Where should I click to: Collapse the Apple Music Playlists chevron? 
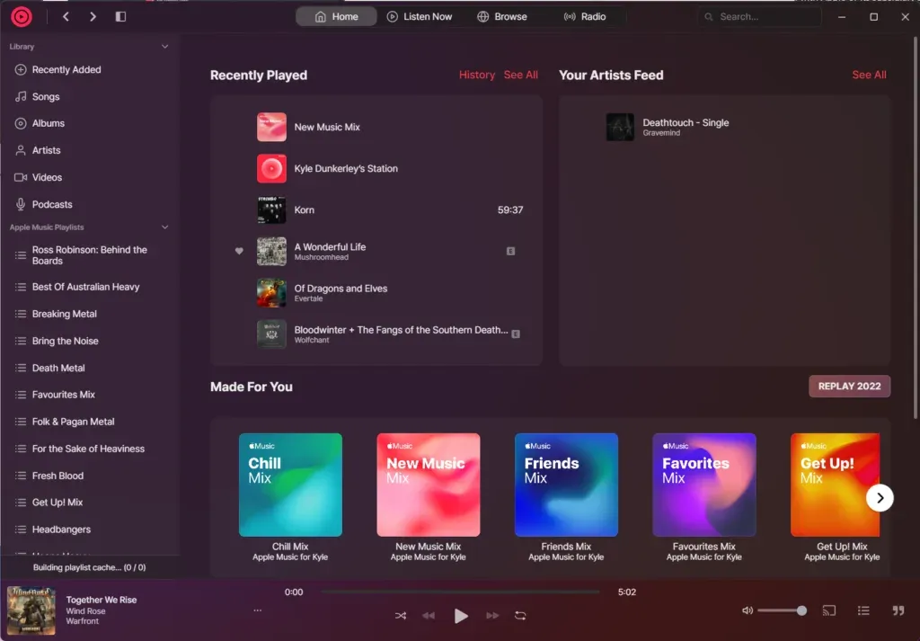coord(165,227)
